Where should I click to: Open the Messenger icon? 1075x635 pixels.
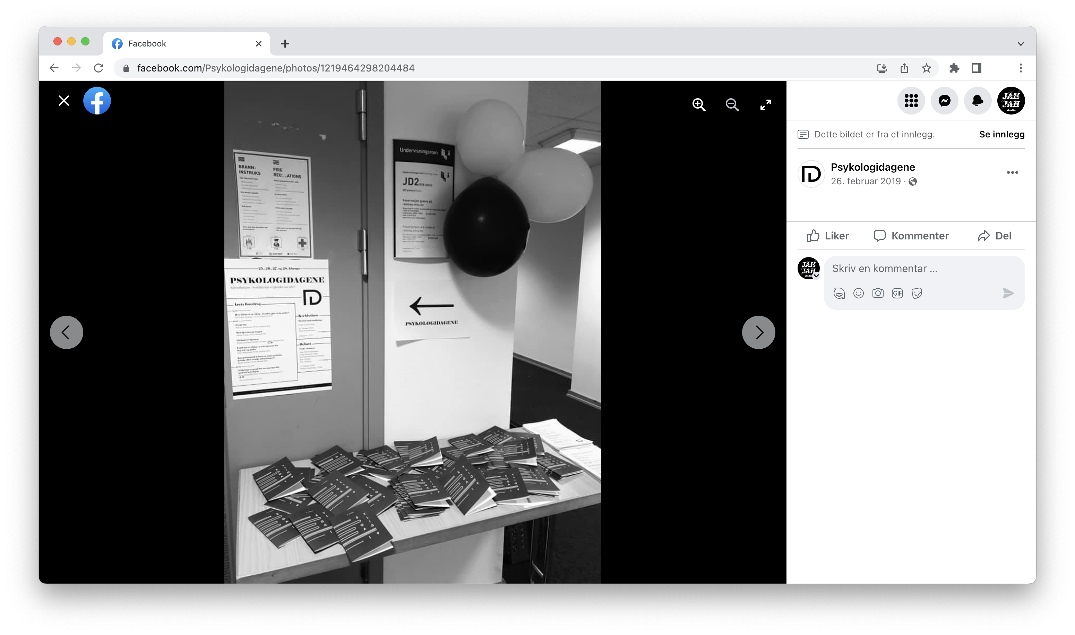[x=944, y=101]
